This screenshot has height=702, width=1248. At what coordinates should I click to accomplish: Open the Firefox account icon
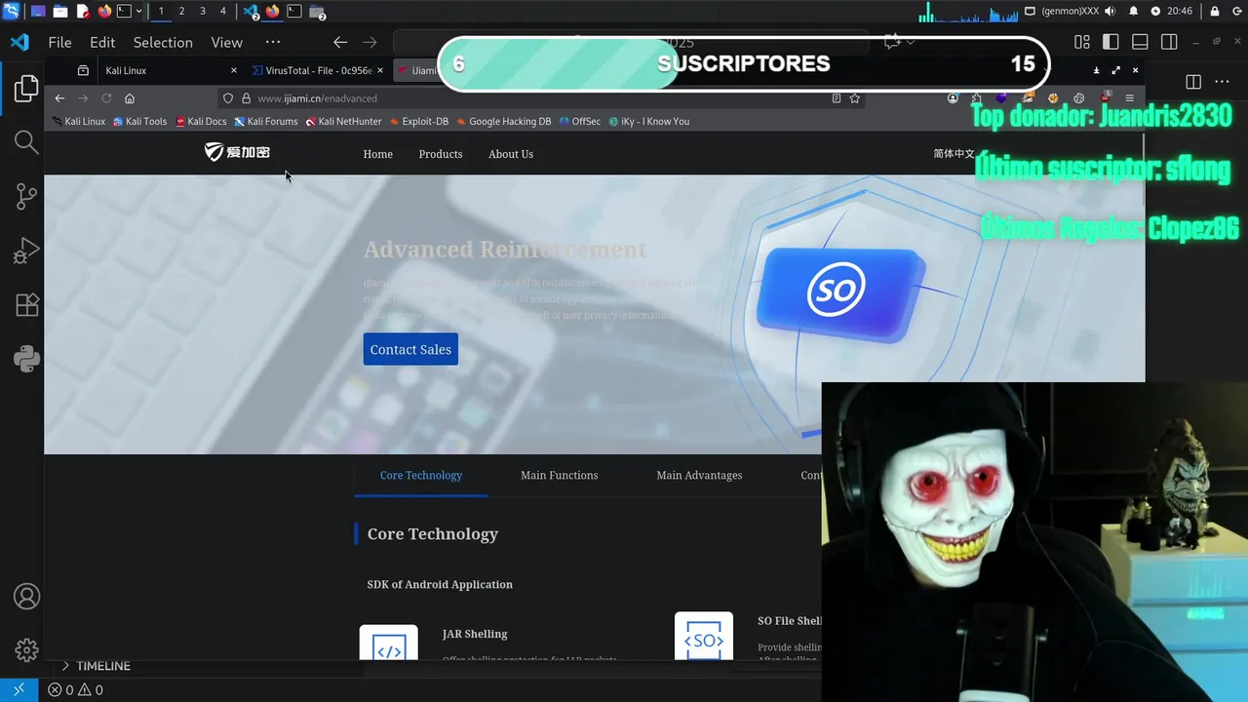coord(953,98)
